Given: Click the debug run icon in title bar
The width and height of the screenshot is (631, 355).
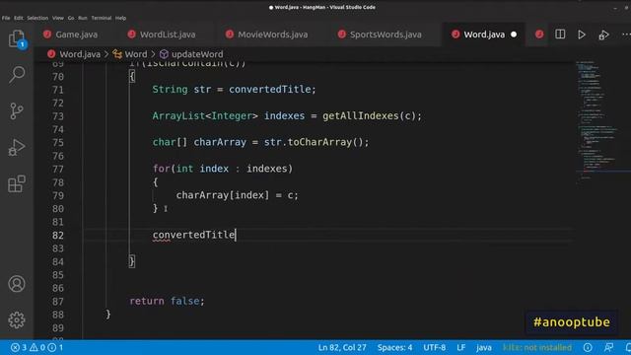Looking at the screenshot, I should [x=603, y=35].
